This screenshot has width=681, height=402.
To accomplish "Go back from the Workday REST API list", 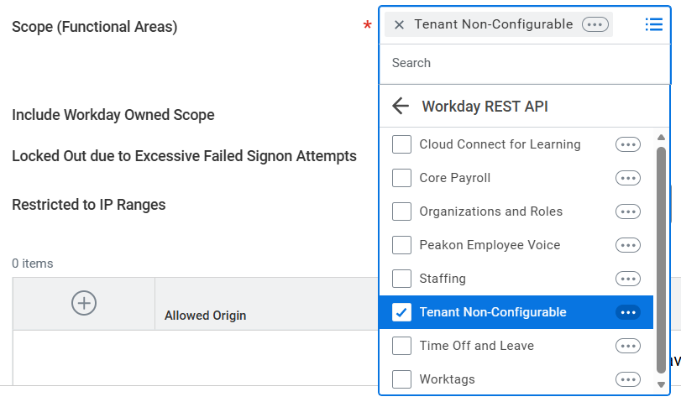I will tap(401, 106).
